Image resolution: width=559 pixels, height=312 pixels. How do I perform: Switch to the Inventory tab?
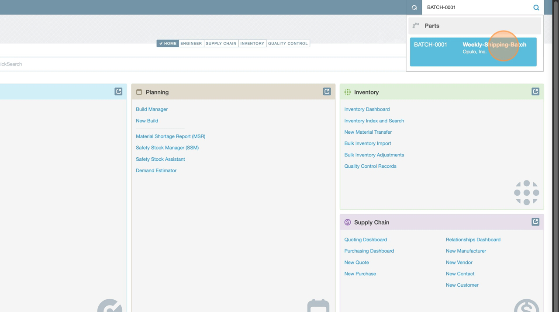252,43
